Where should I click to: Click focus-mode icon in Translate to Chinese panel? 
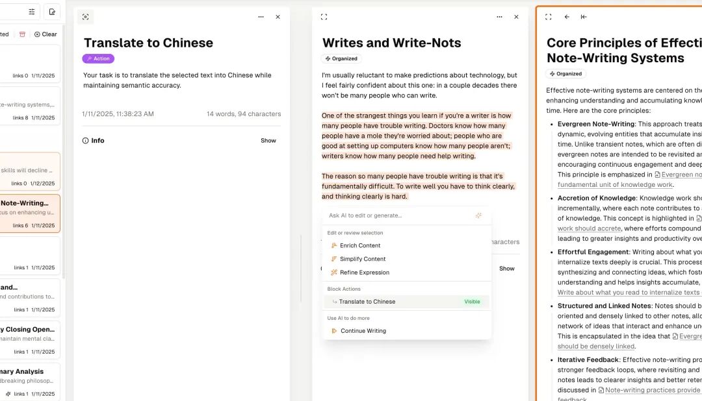coord(86,17)
